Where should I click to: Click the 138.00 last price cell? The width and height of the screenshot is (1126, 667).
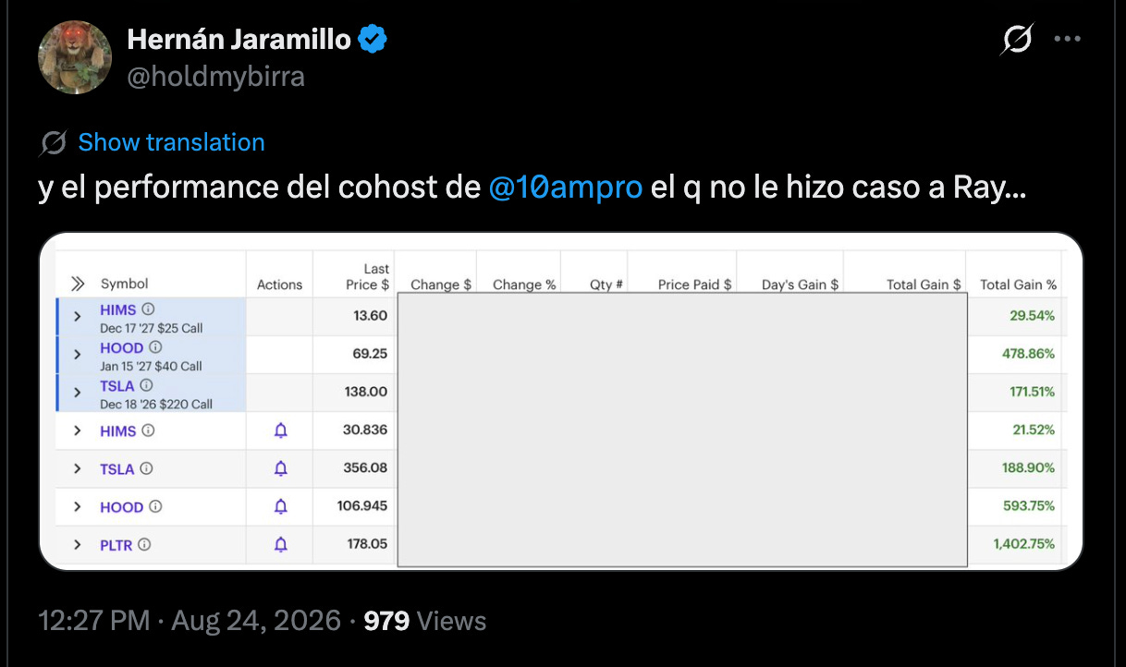pos(366,392)
